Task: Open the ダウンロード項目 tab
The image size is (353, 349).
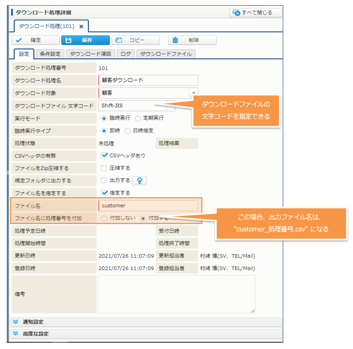Action: point(90,54)
